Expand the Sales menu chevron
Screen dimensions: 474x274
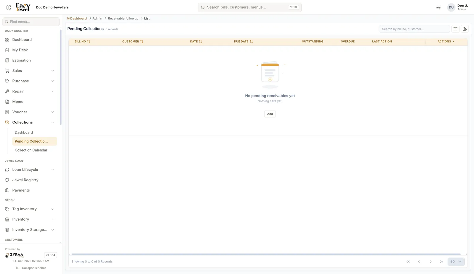tap(52, 71)
